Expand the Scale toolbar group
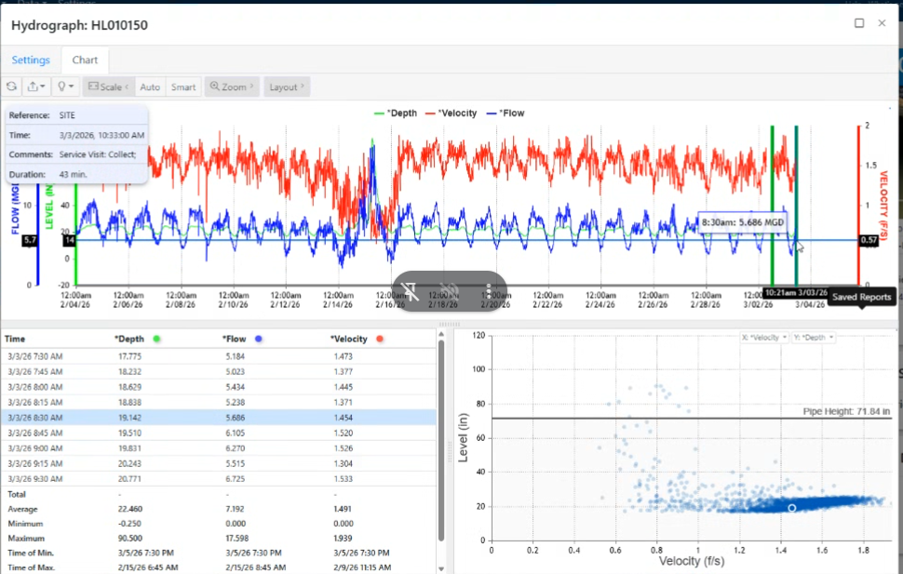The height and width of the screenshot is (574, 903). pyautogui.click(x=109, y=87)
